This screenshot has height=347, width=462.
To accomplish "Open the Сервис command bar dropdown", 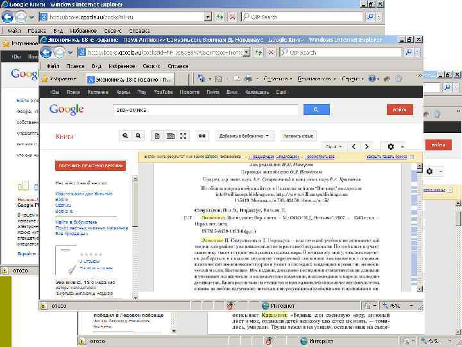I will [354, 79].
